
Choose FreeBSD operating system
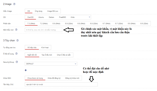pos(62,17)
